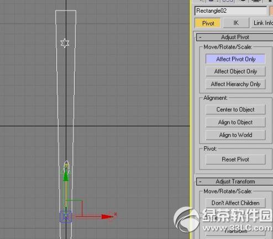Click the Align to World button
This screenshot has height=239, width=273.
(235, 135)
